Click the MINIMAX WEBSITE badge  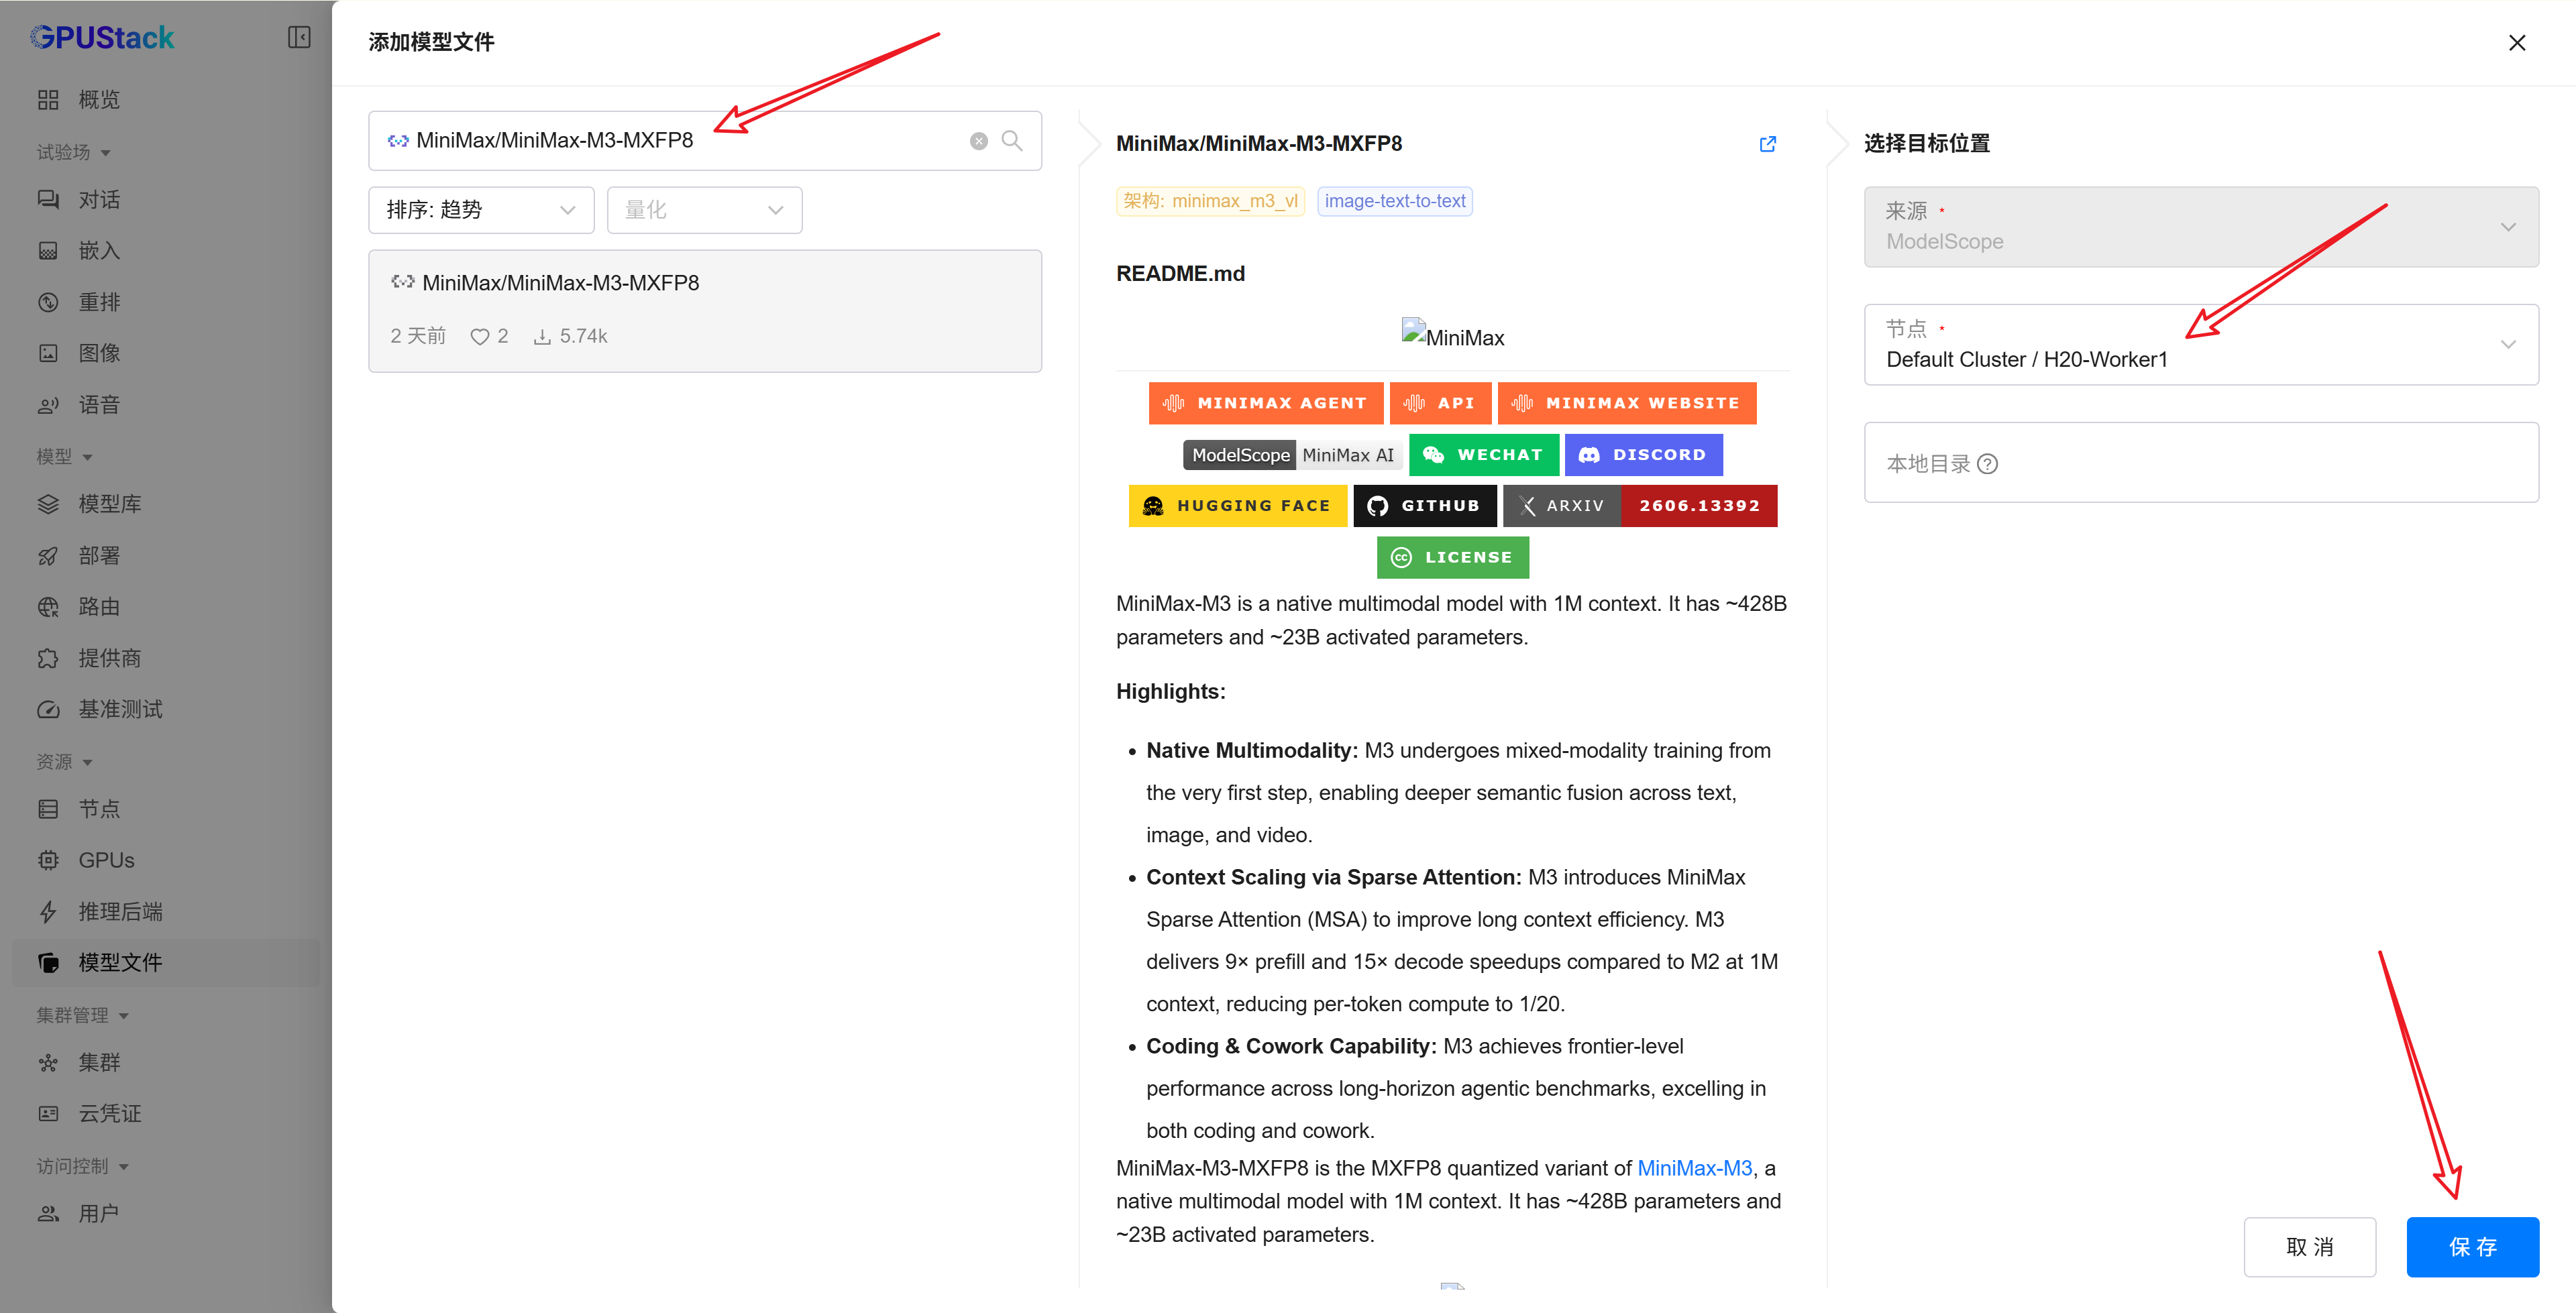coord(1627,403)
